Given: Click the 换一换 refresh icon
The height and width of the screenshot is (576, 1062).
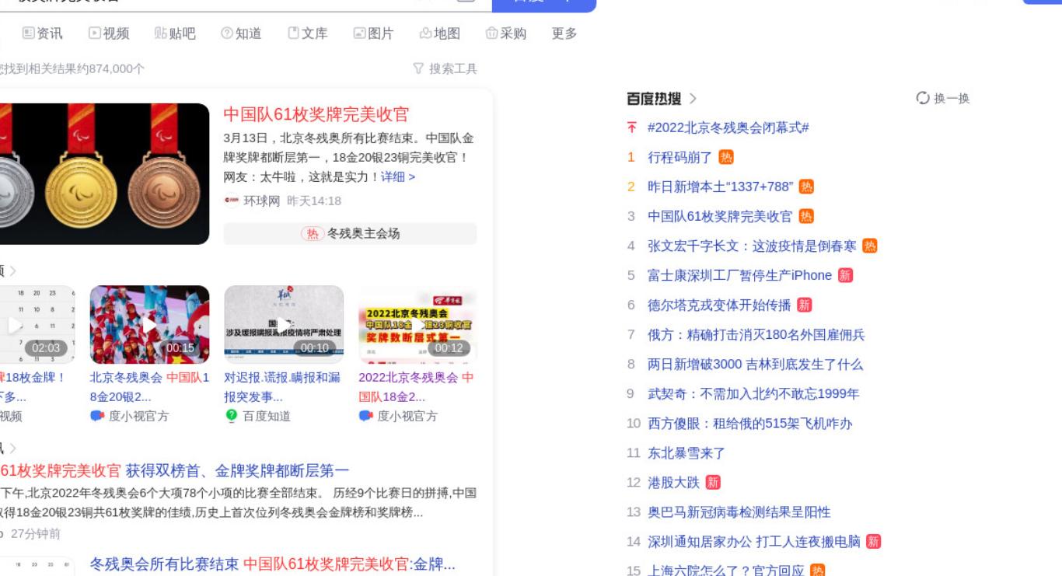Looking at the screenshot, I should pyautogui.click(x=923, y=98).
